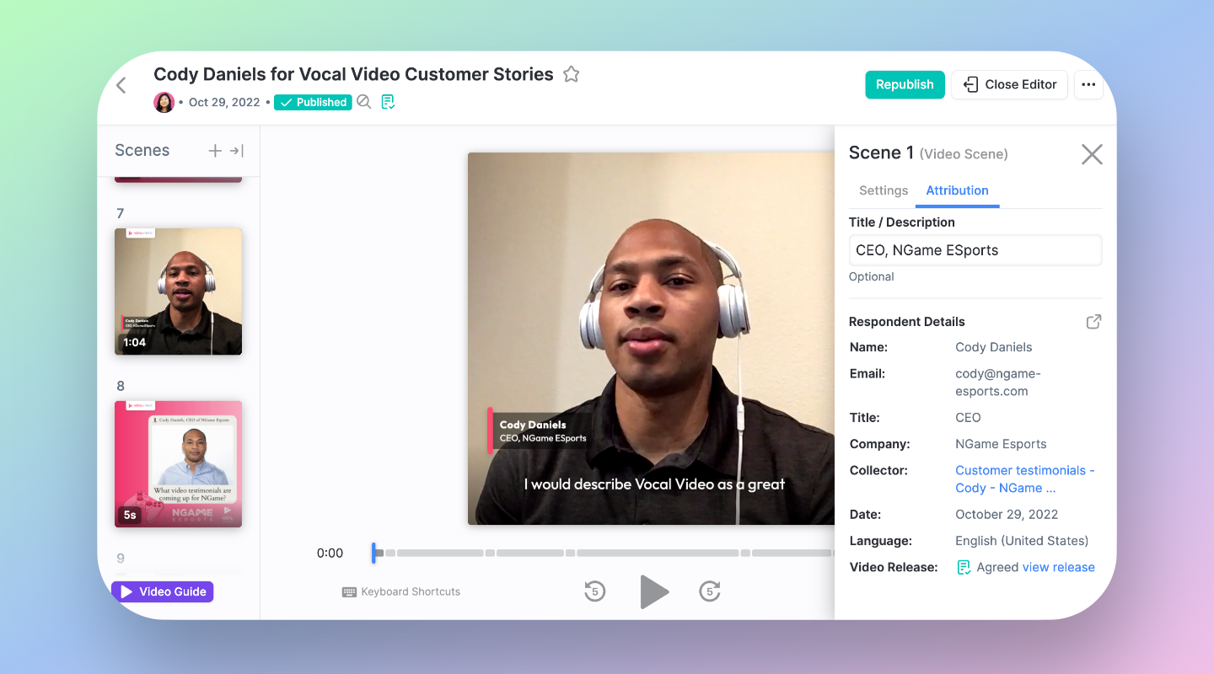Click the blue playhead on the timeline
This screenshot has height=674, width=1214.
(x=373, y=553)
